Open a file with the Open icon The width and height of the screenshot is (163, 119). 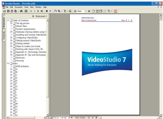[5, 11]
